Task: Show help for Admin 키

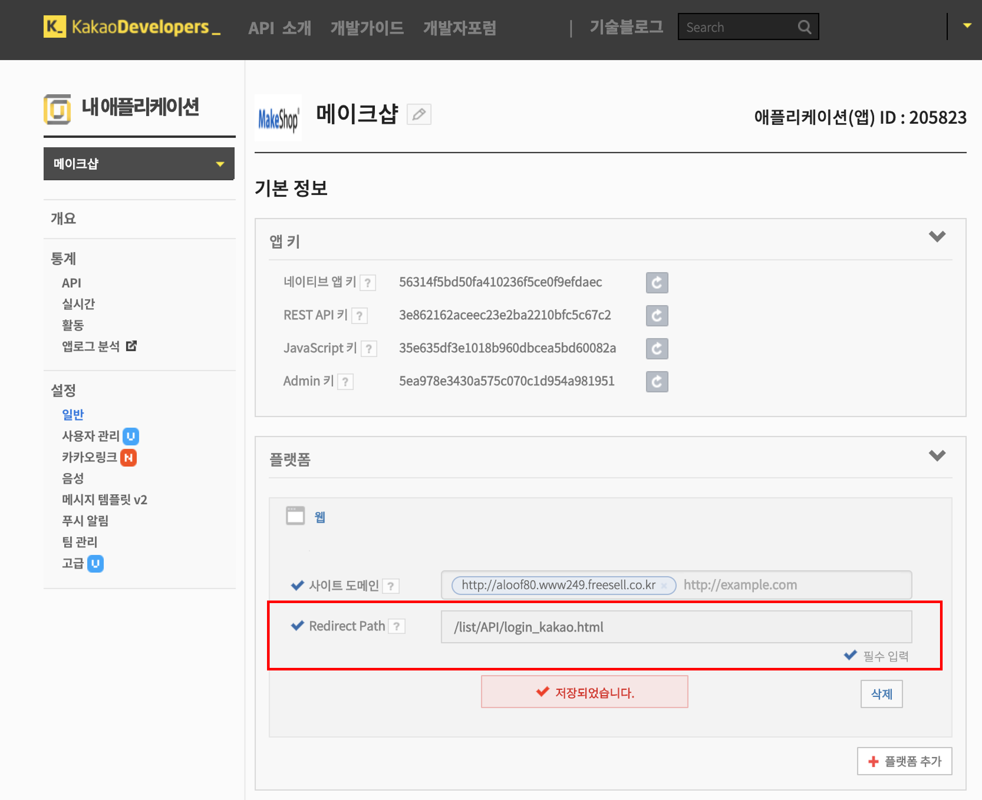Action: pos(345,382)
